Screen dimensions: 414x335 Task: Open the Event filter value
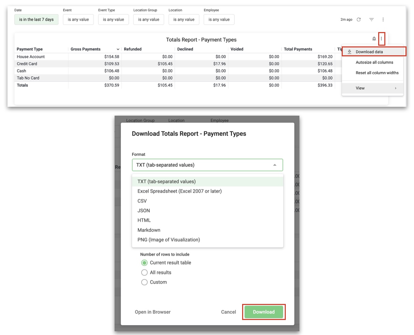(x=78, y=19)
